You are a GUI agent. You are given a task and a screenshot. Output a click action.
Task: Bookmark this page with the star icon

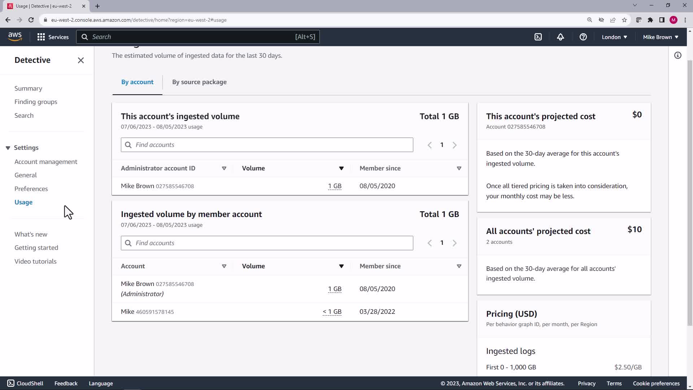(x=624, y=20)
